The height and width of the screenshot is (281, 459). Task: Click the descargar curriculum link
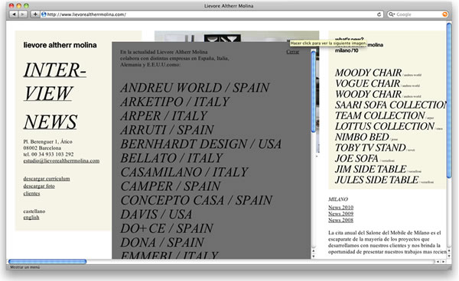point(47,179)
